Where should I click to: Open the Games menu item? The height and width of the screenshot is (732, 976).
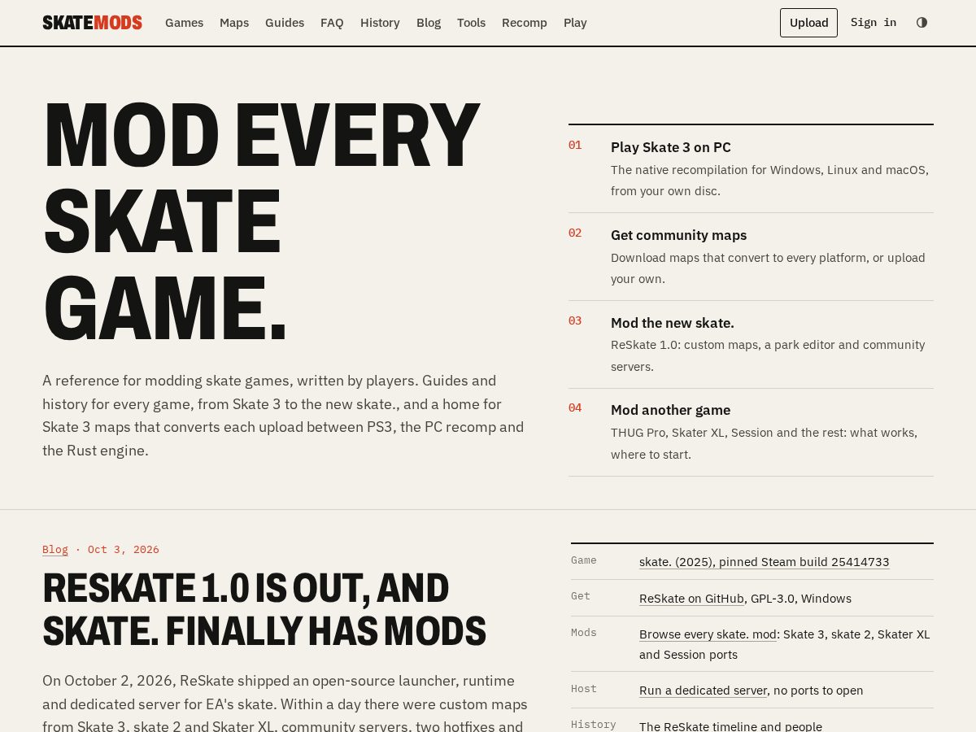(185, 23)
